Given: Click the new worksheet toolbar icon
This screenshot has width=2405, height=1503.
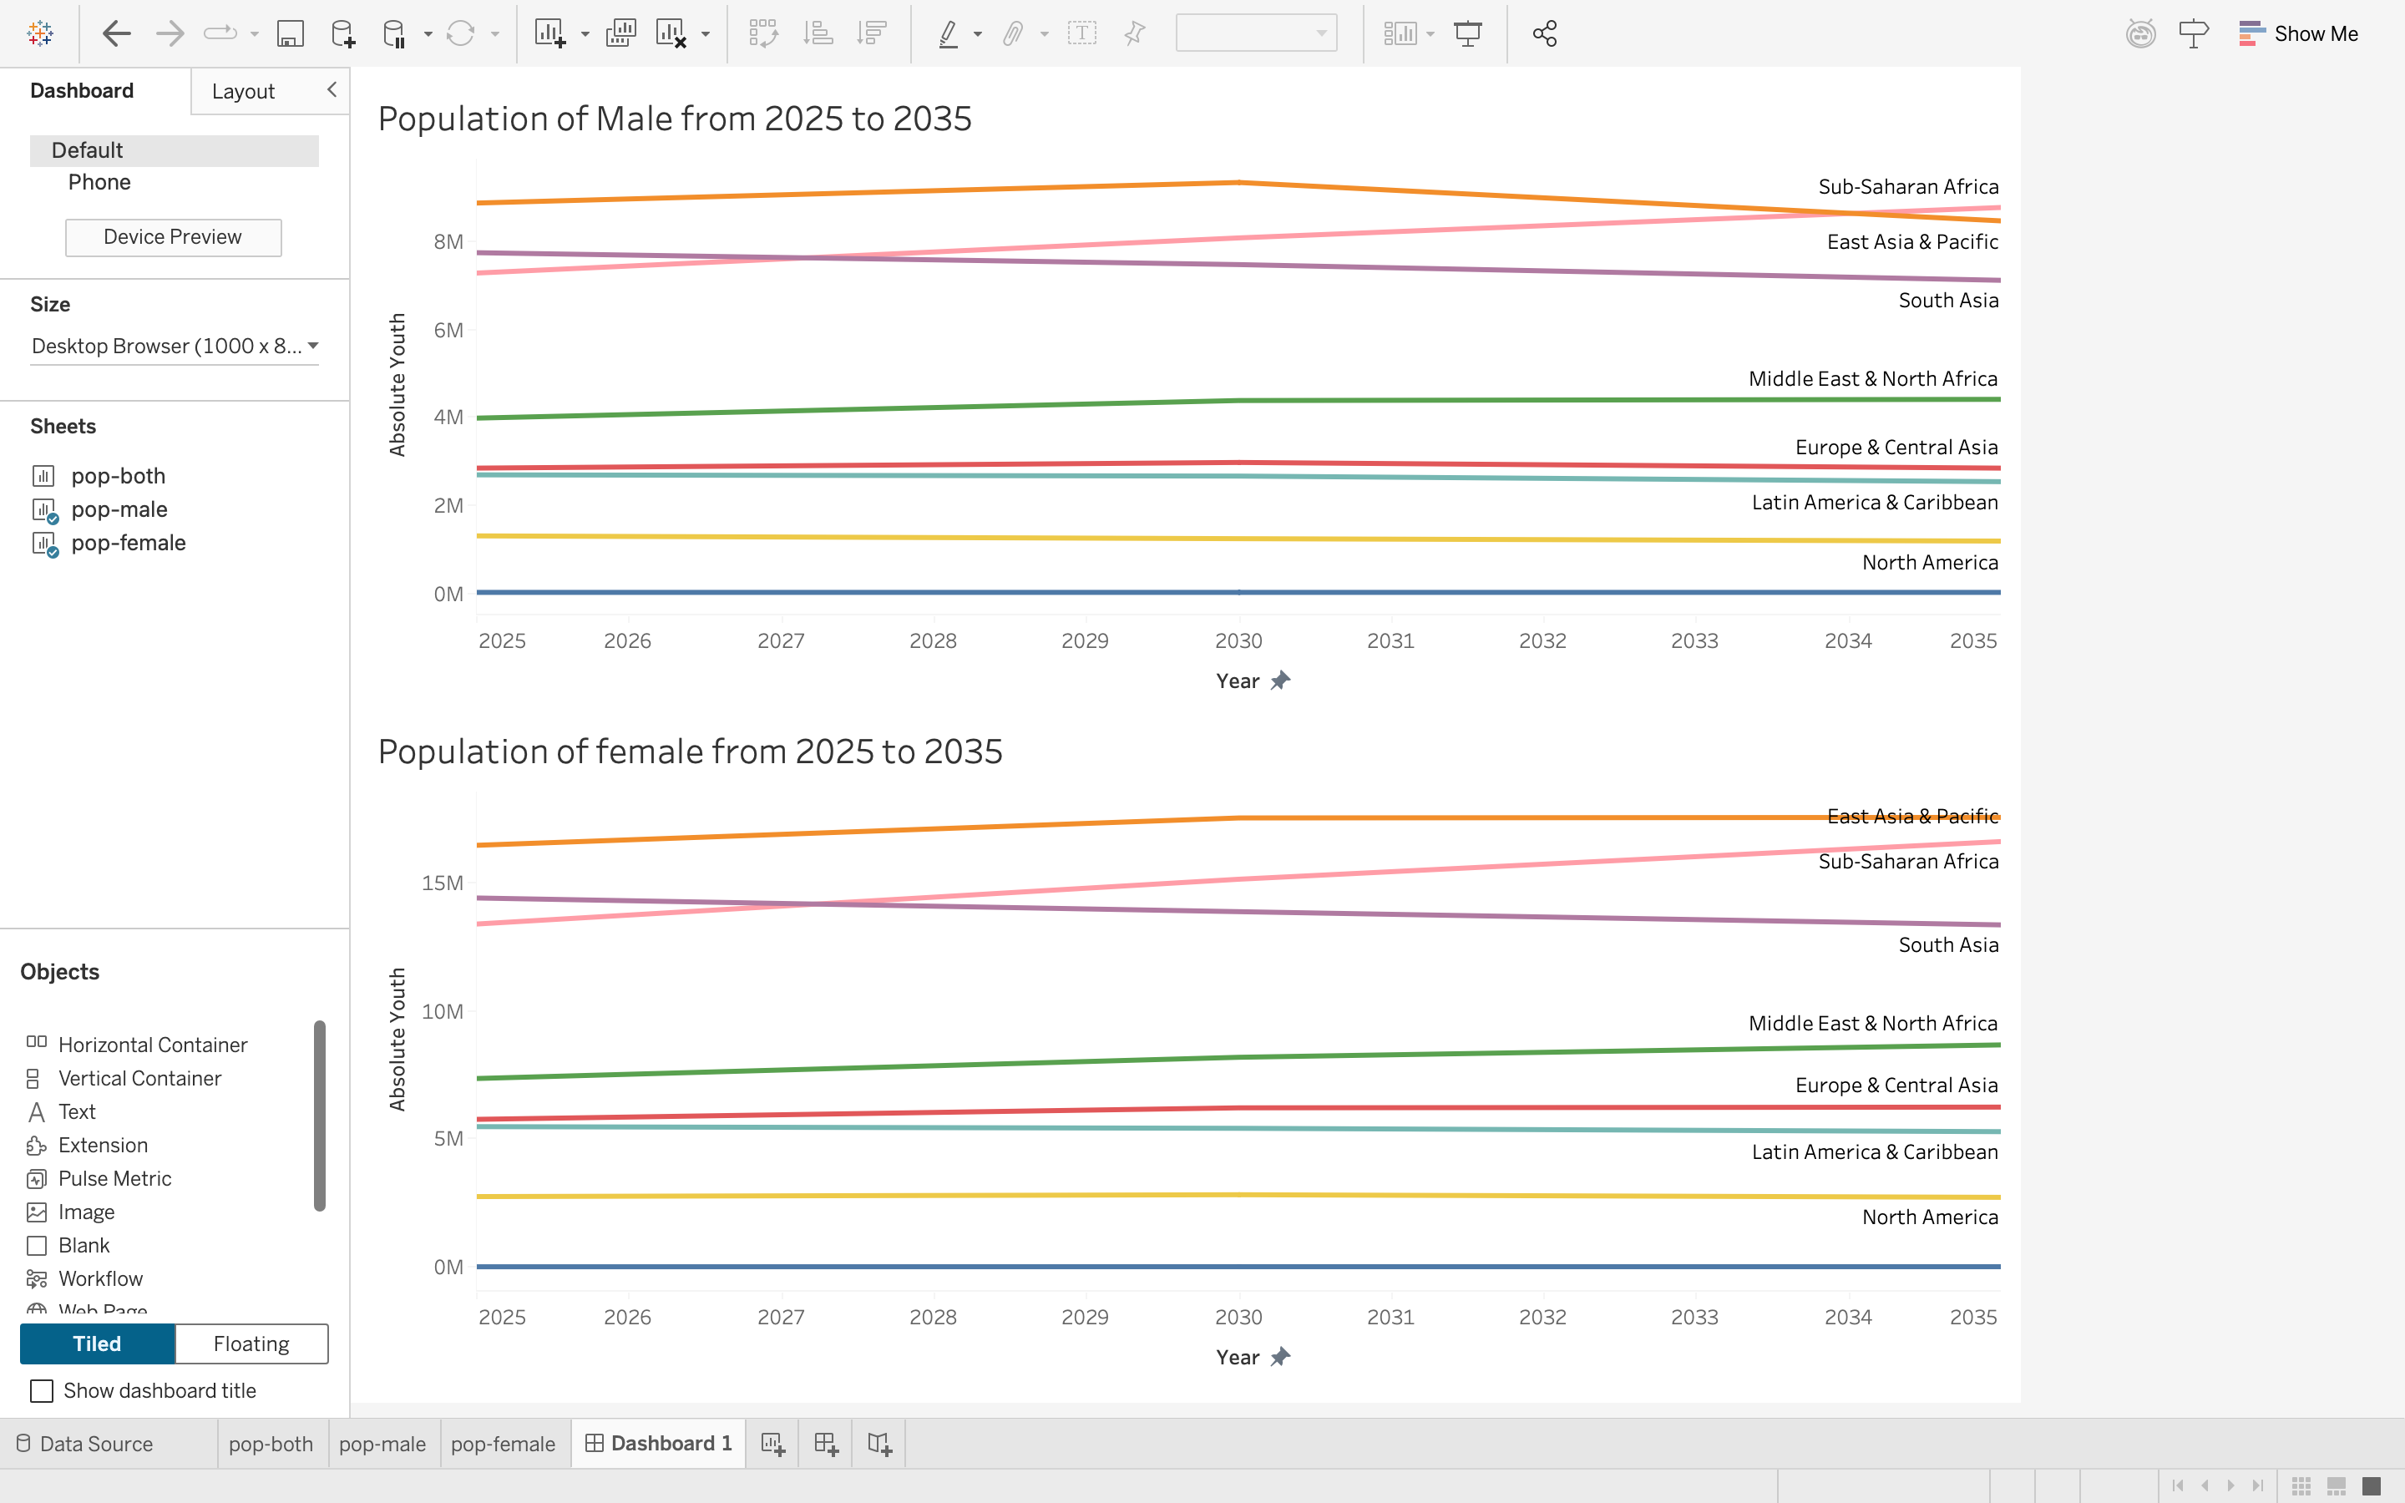Looking at the screenshot, I should (549, 33).
